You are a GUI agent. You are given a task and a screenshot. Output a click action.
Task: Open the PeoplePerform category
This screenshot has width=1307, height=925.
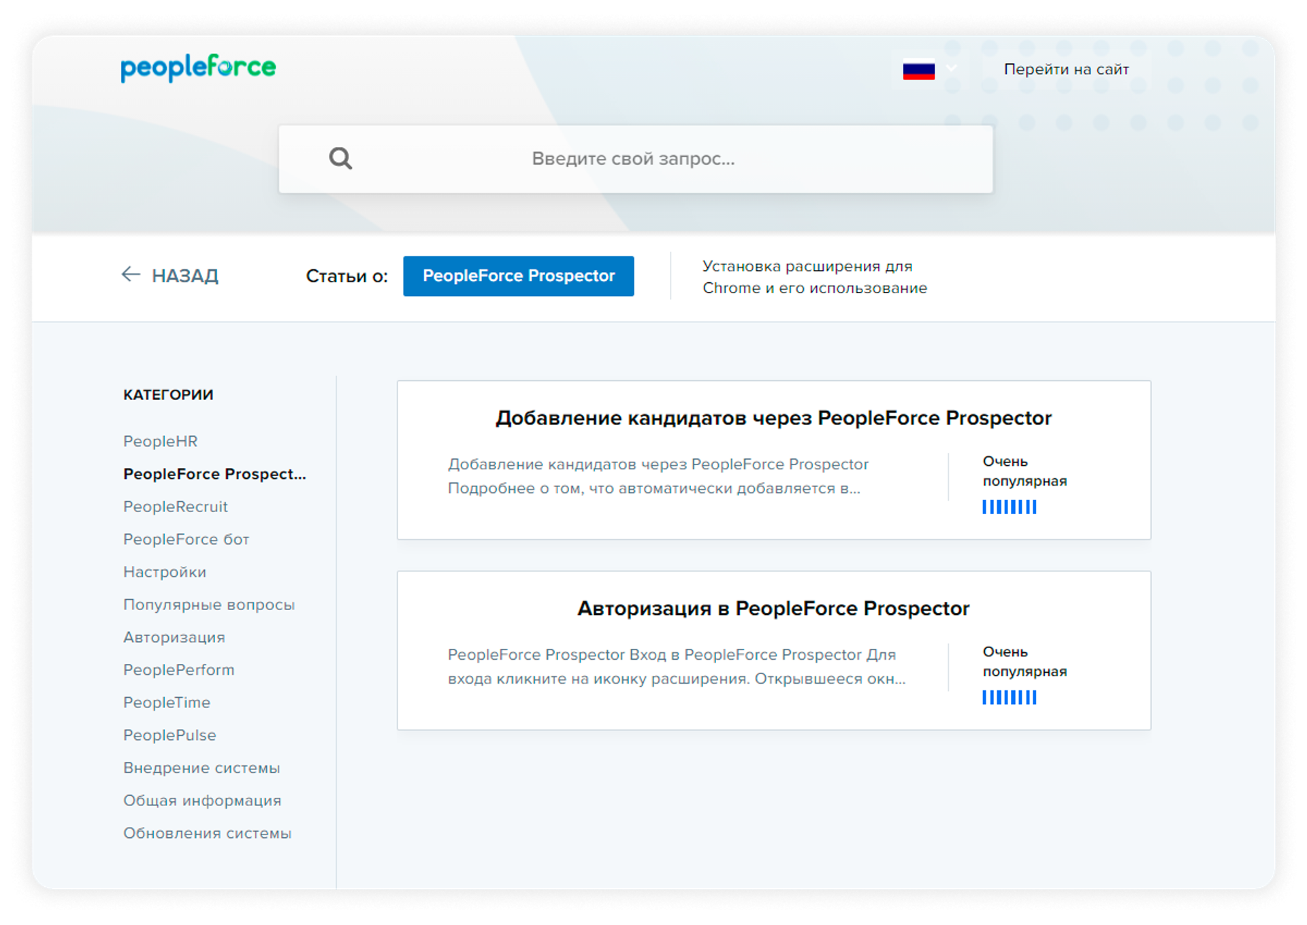tap(179, 670)
